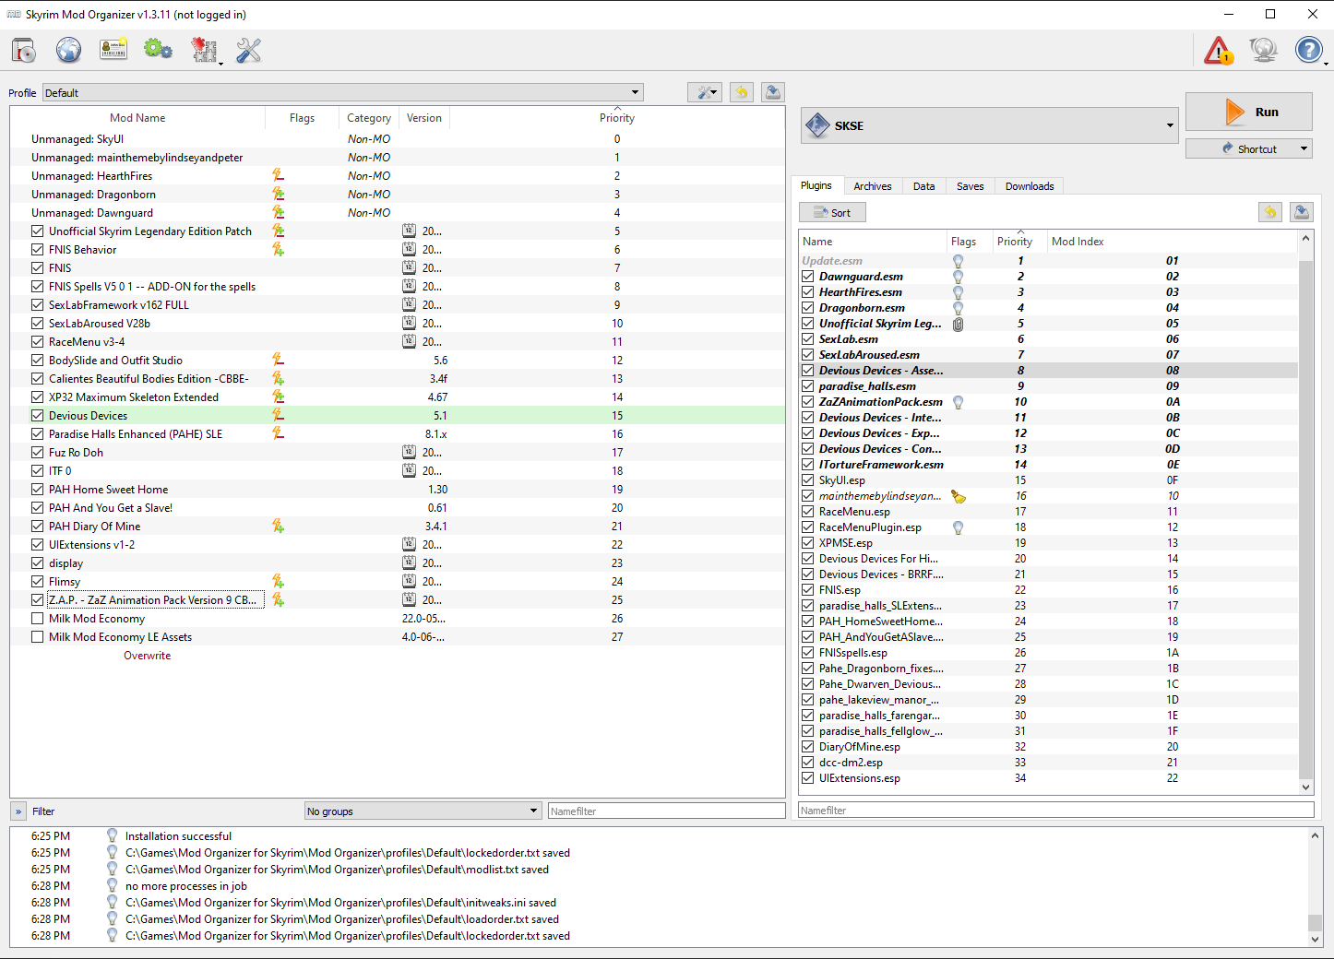Sort mods by the Priority column header

coord(617,118)
